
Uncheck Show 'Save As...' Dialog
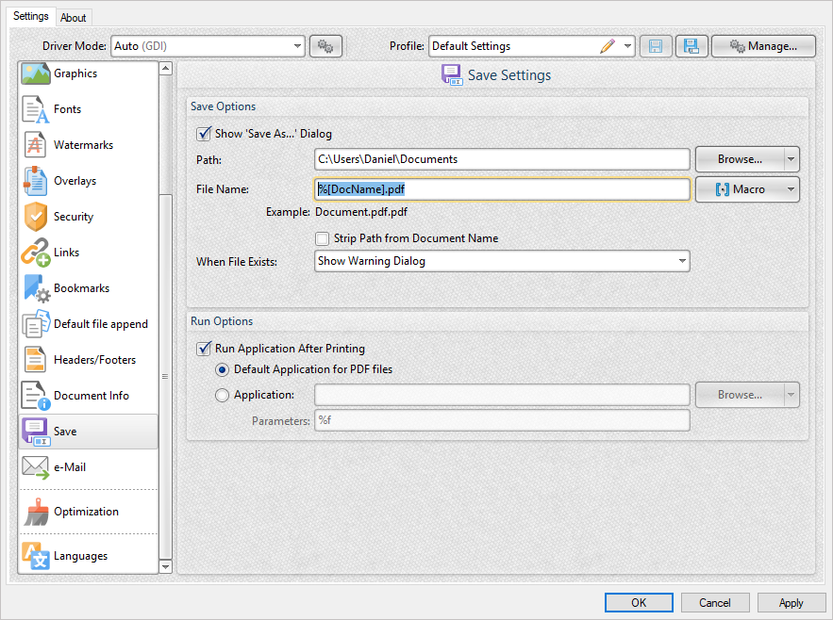pyautogui.click(x=204, y=133)
